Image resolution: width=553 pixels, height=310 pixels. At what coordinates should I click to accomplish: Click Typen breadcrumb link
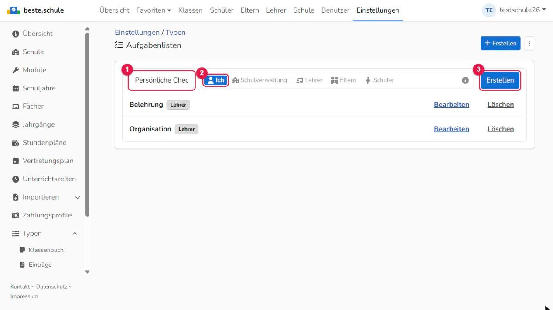[175, 33]
